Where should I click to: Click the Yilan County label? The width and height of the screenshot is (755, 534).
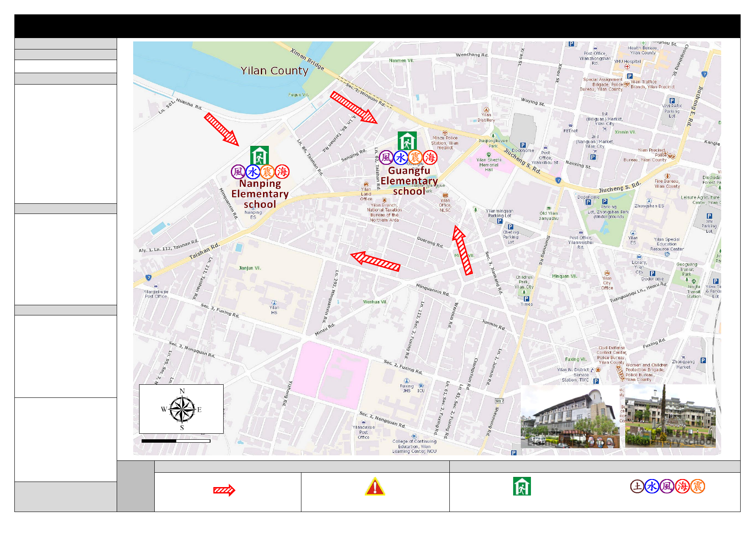coord(274,71)
